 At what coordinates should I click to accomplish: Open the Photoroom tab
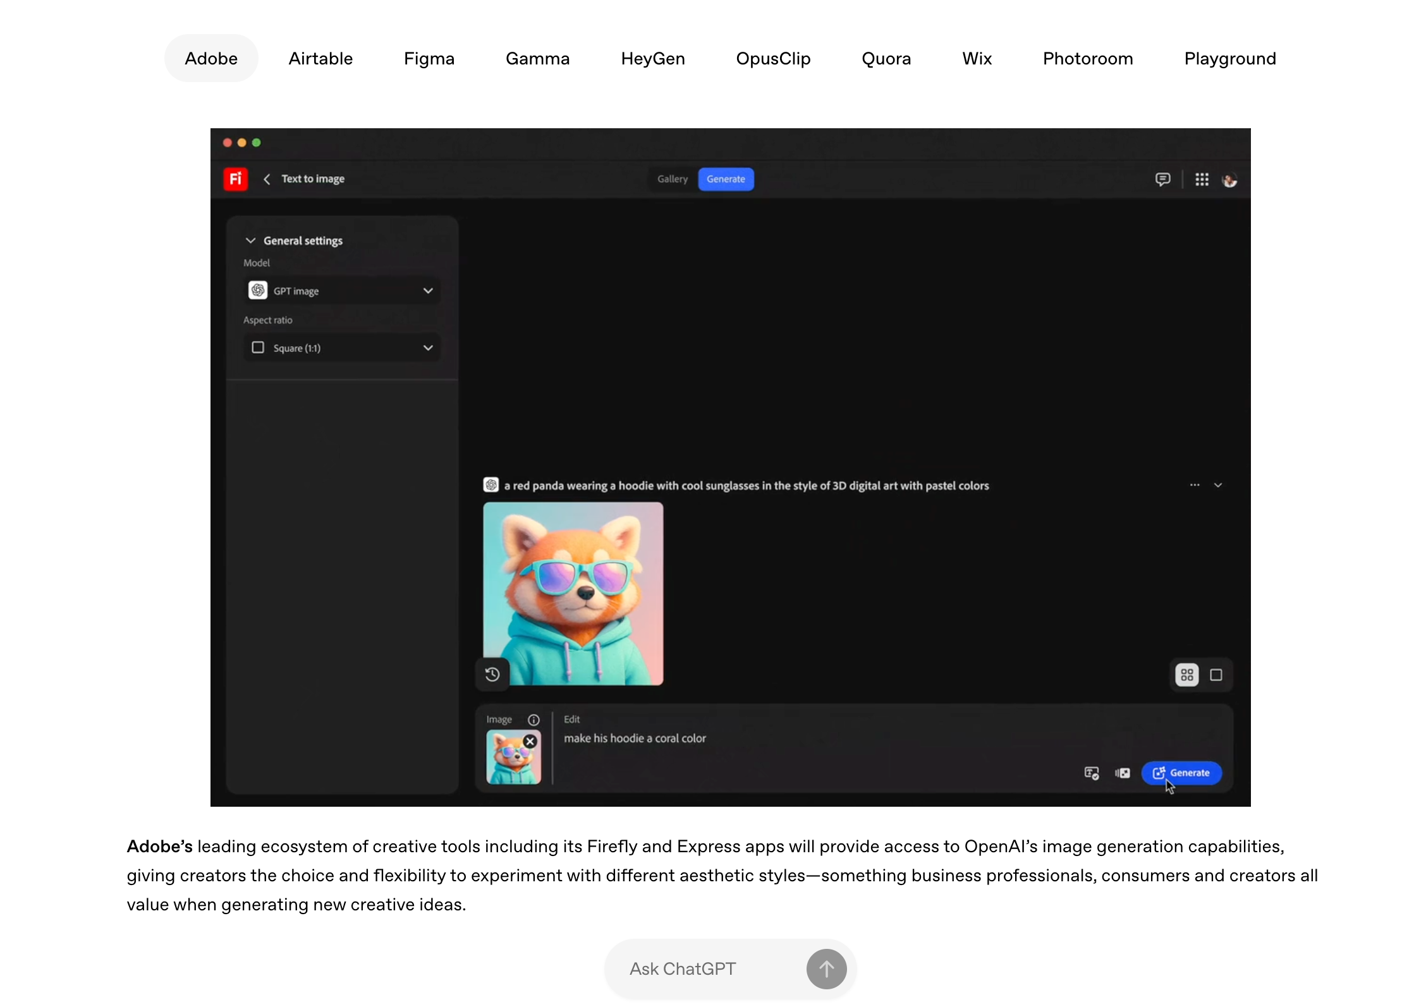pyautogui.click(x=1088, y=59)
